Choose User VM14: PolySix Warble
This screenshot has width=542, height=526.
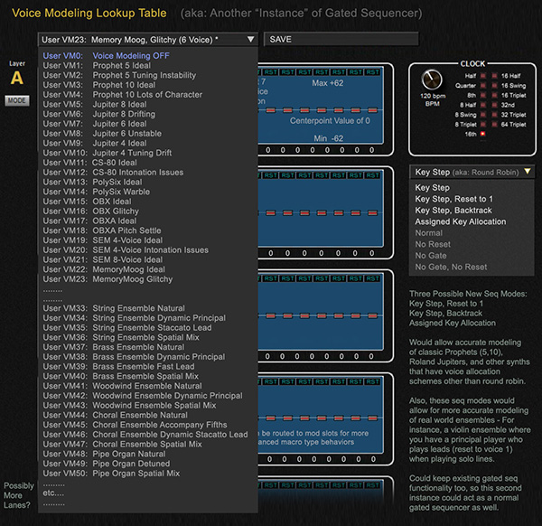click(x=97, y=192)
